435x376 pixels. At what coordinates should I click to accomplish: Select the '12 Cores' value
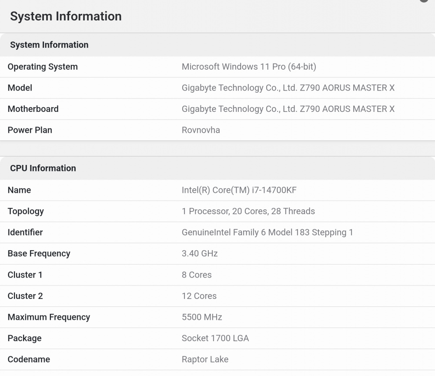199,296
